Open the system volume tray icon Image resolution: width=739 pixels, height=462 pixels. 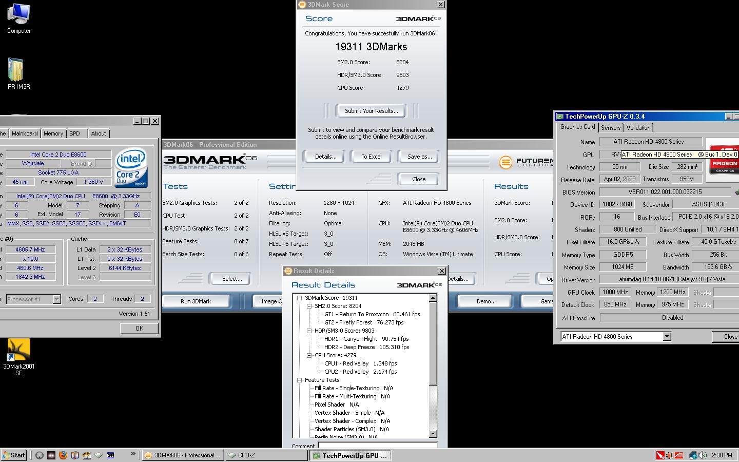click(x=703, y=455)
